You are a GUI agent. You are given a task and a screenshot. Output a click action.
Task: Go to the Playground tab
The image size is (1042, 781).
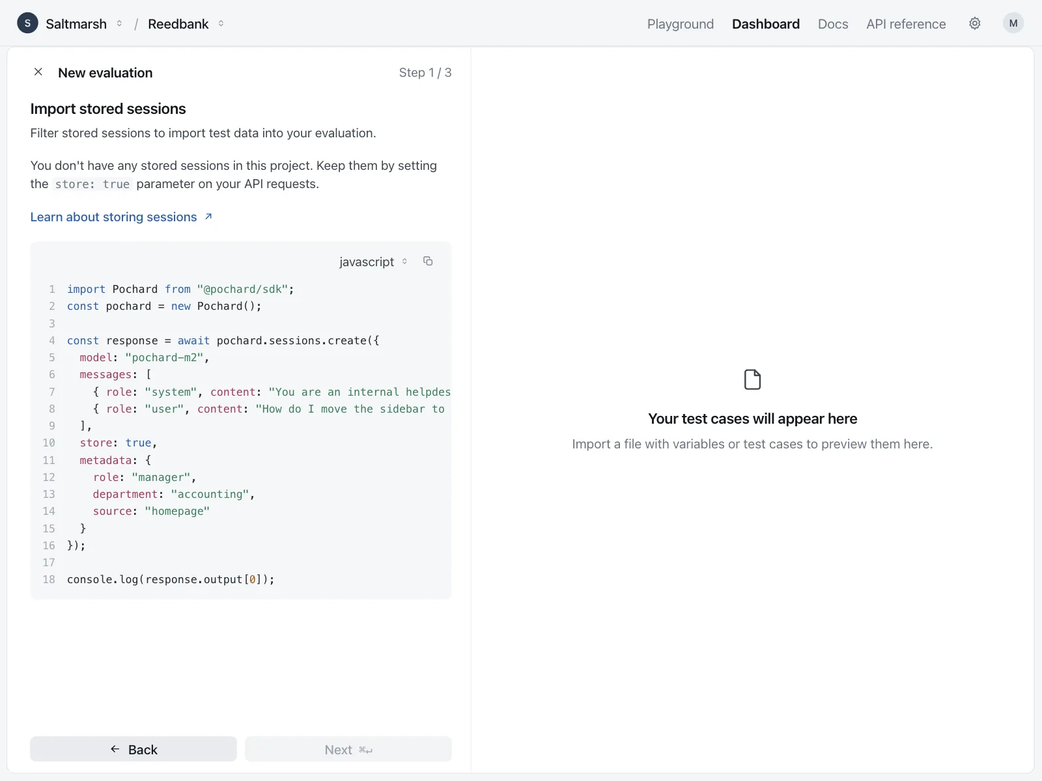(x=680, y=24)
